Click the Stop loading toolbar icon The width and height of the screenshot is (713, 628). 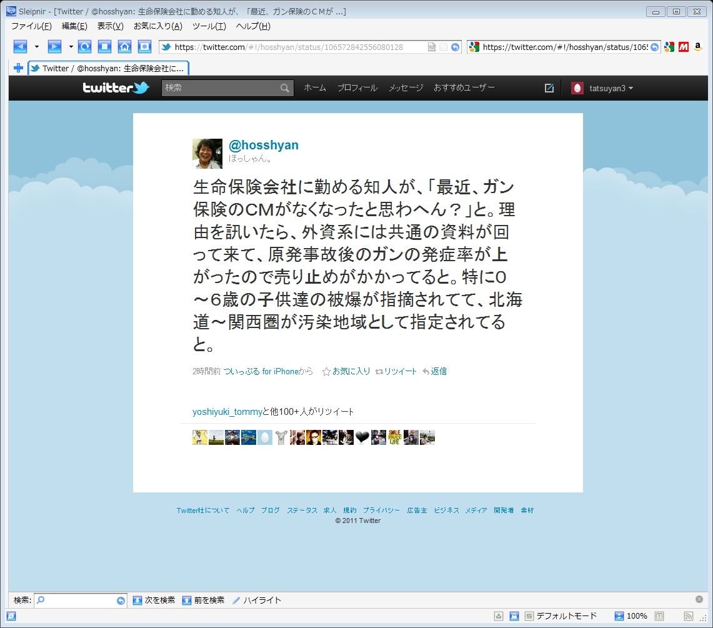104,46
